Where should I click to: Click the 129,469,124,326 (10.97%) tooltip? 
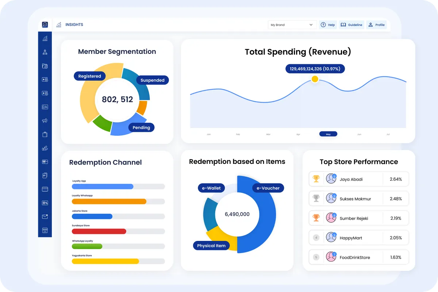(315, 69)
